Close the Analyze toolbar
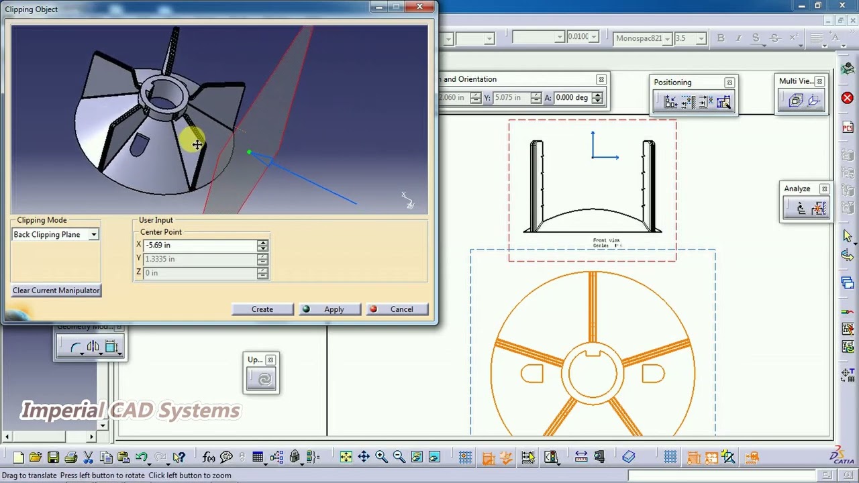This screenshot has width=859, height=483. (824, 189)
